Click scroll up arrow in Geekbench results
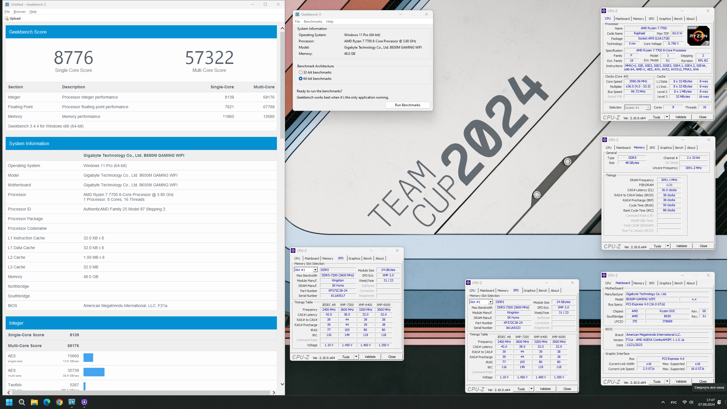Image resolution: width=727 pixels, height=409 pixels. (282, 28)
